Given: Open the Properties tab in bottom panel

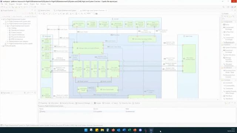Looking at the screenshot, I should click(43, 103).
